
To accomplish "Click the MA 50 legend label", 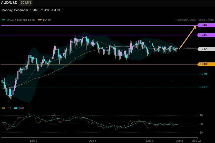I will pos(47,20).
